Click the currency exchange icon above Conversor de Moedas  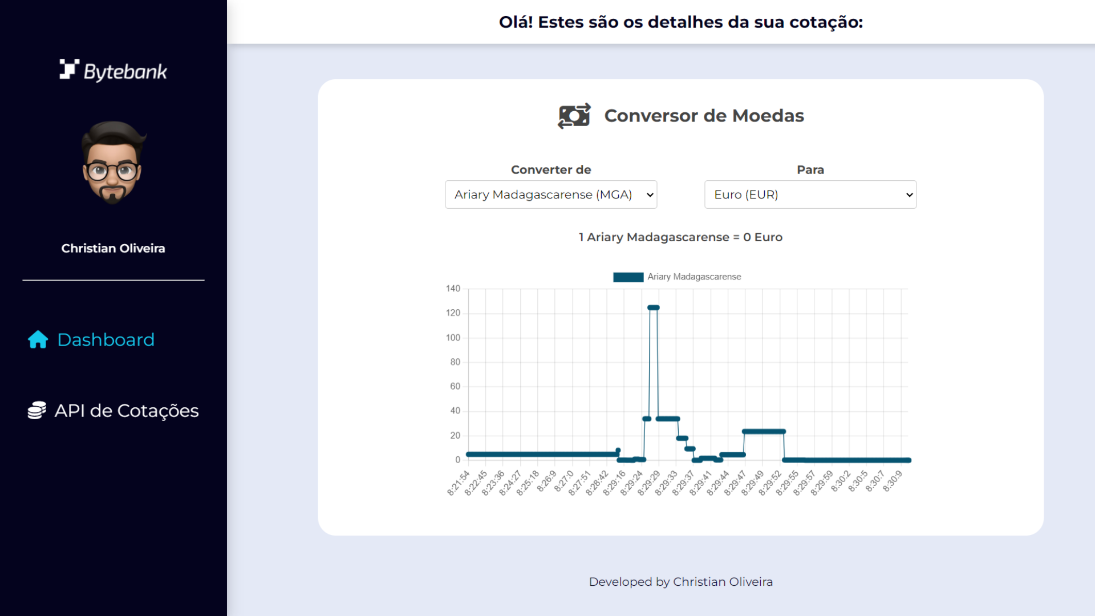tap(574, 115)
